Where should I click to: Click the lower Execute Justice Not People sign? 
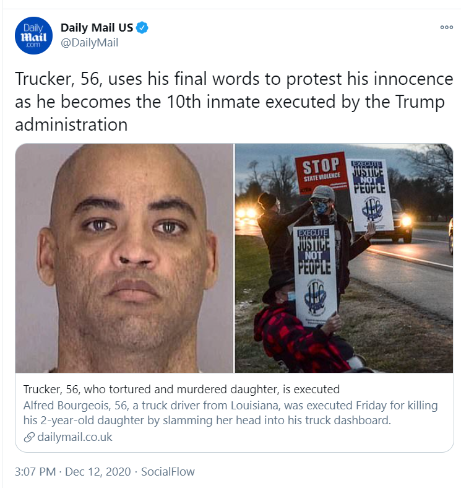coord(315,274)
